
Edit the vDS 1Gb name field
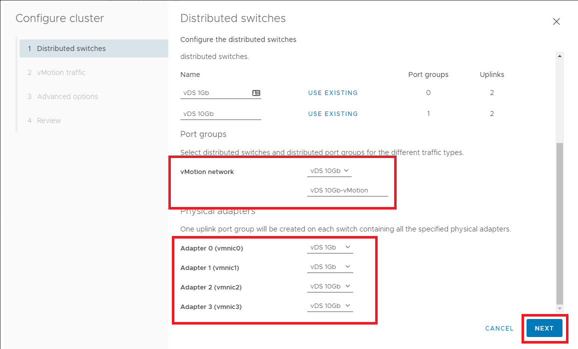[215, 93]
